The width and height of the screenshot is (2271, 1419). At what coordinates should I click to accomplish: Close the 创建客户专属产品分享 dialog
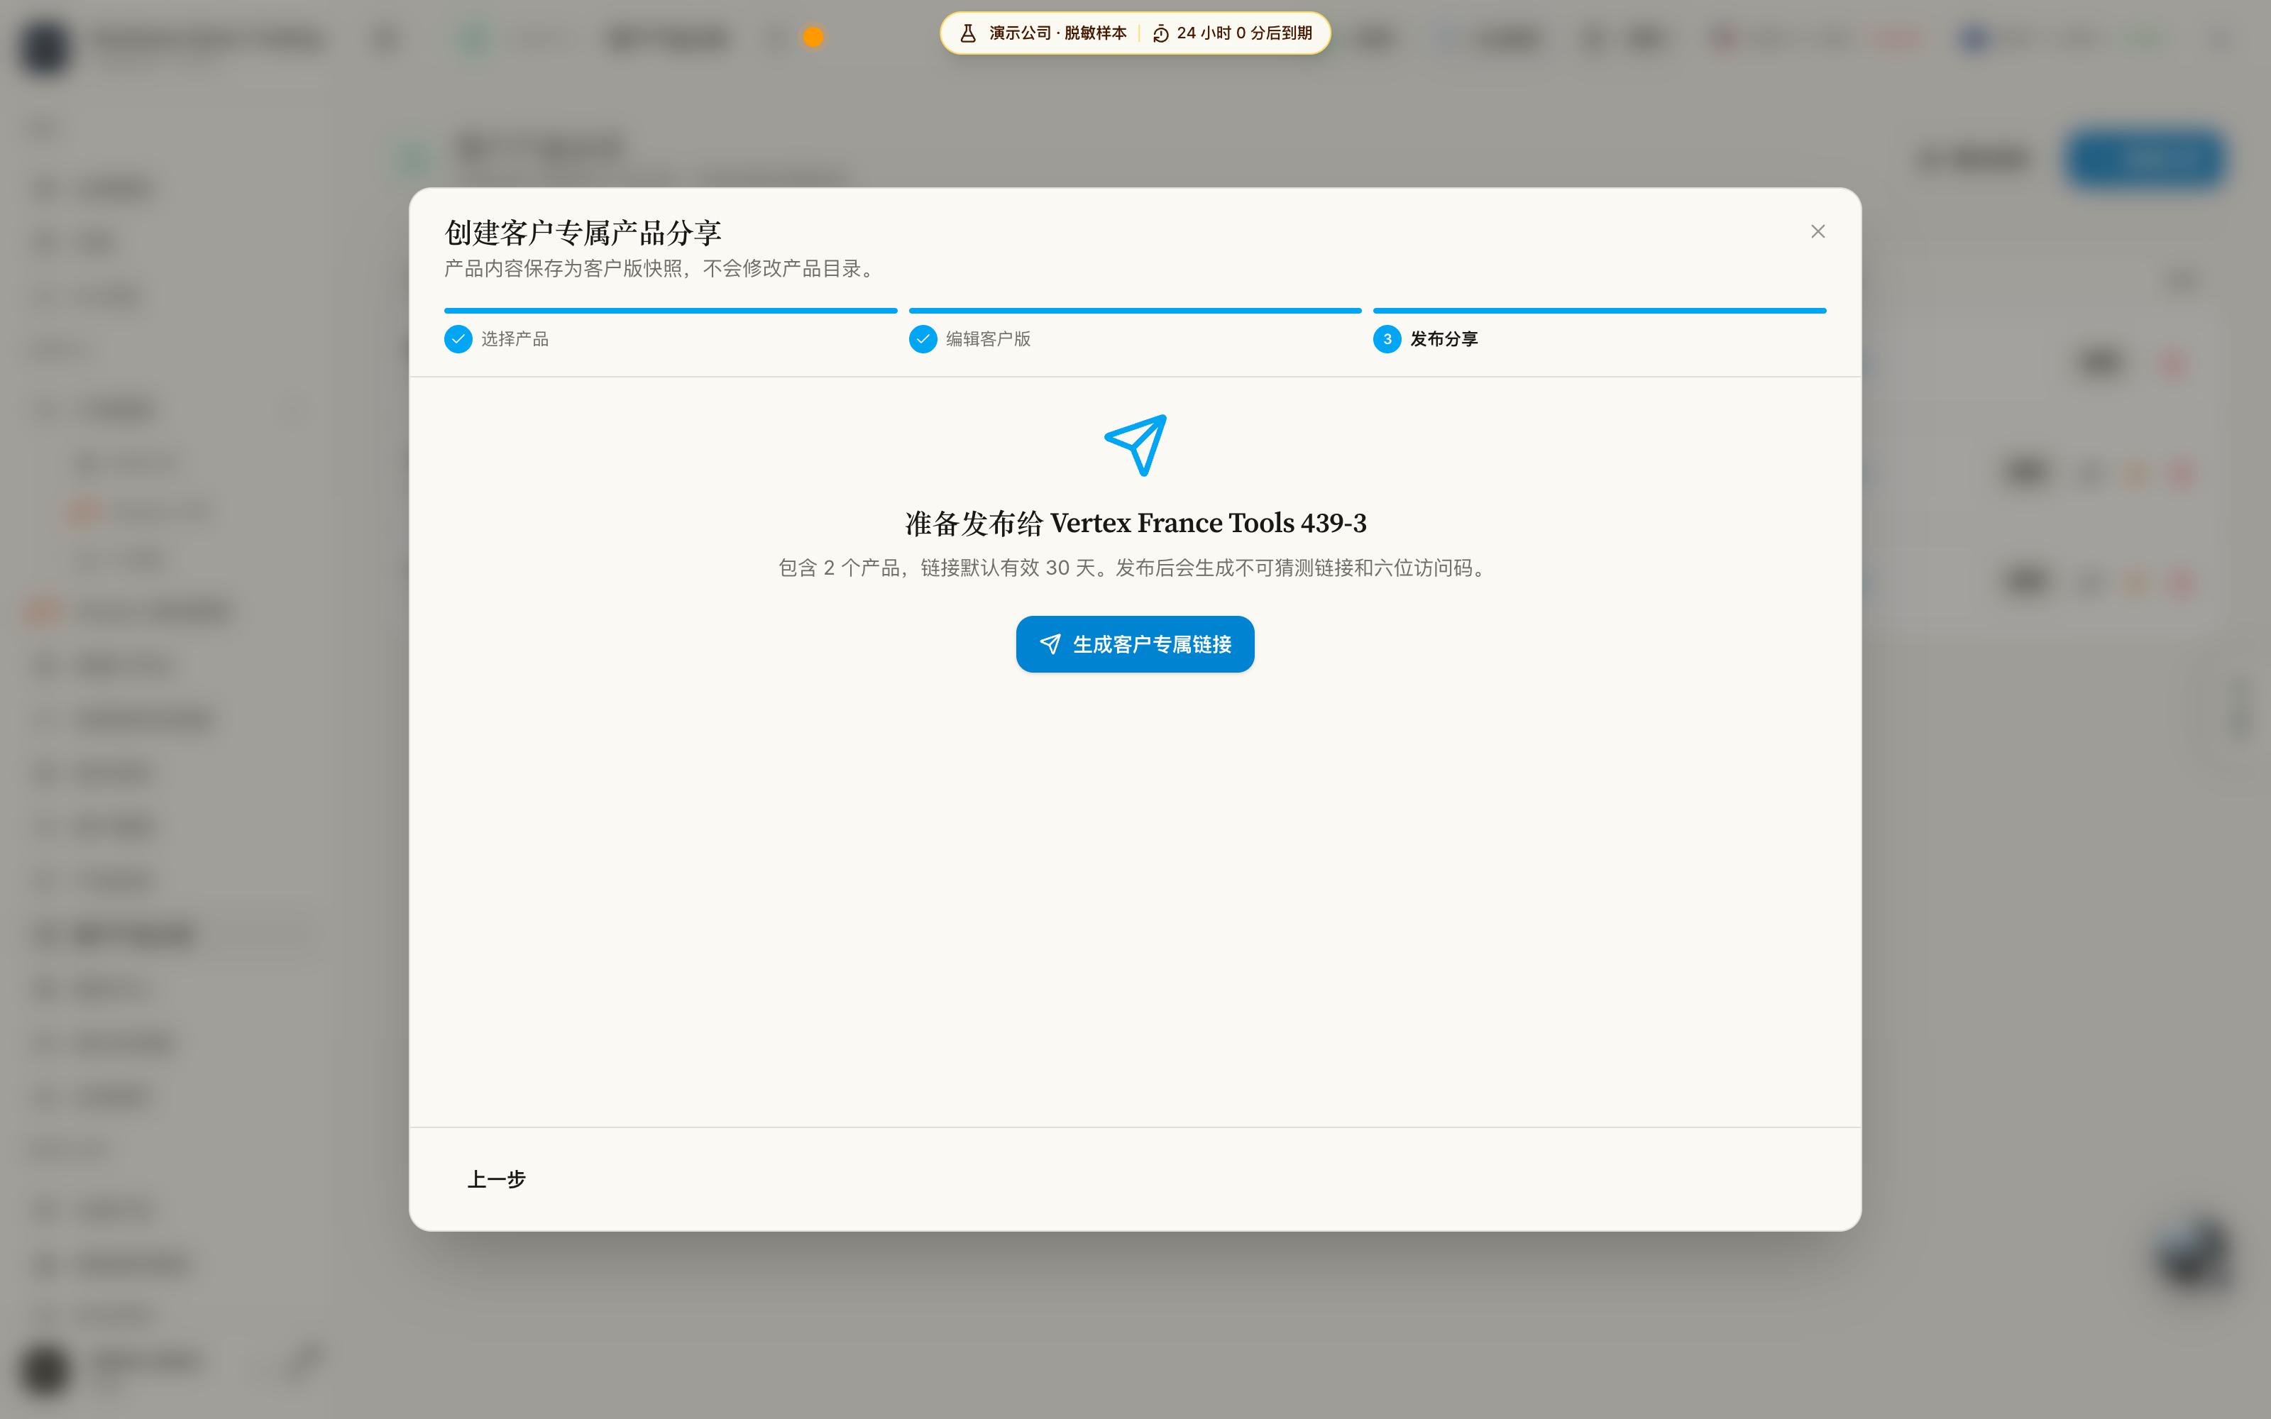click(1818, 231)
